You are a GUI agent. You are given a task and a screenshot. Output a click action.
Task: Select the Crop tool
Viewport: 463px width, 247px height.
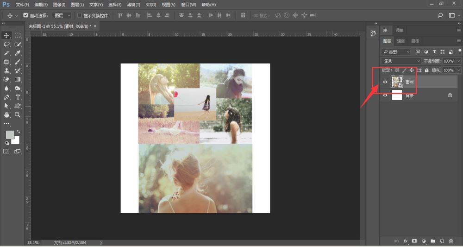6,53
